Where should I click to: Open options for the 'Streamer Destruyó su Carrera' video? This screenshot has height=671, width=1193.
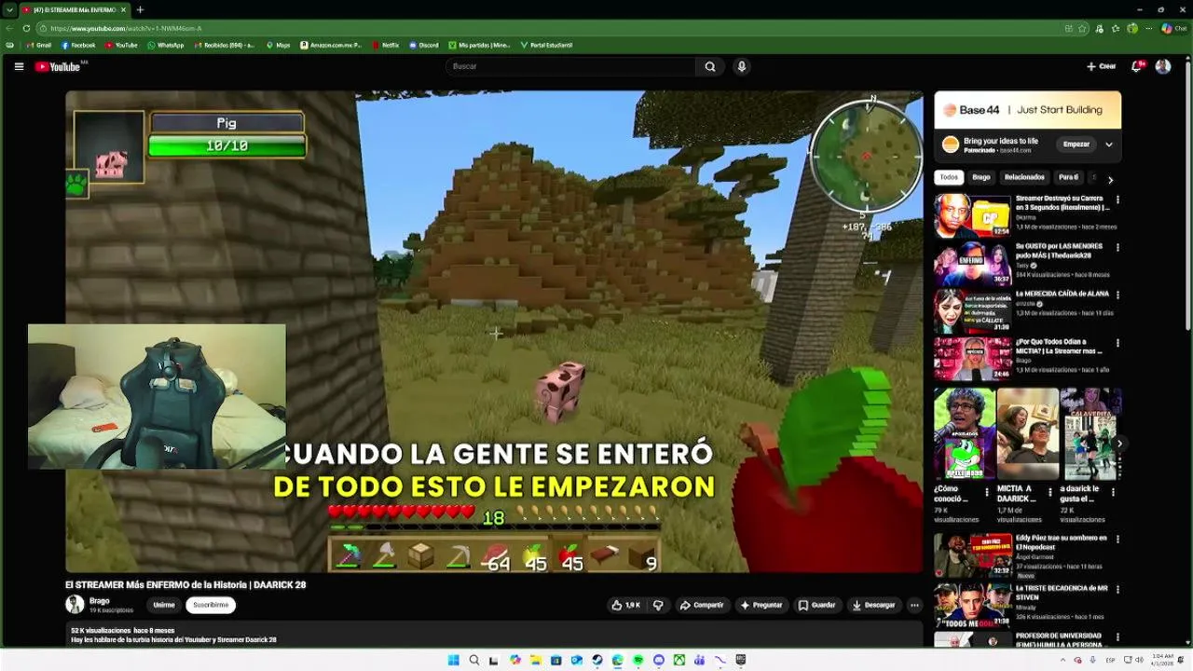tap(1118, 200)
